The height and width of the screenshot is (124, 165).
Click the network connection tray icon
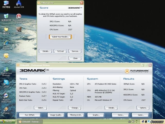coord(143,122)
